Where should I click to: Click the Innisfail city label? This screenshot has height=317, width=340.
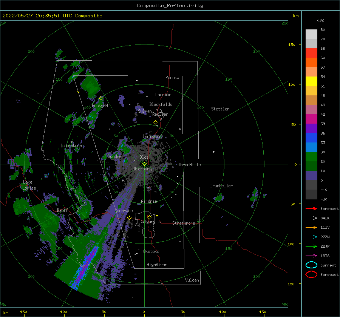coord(153,136)
